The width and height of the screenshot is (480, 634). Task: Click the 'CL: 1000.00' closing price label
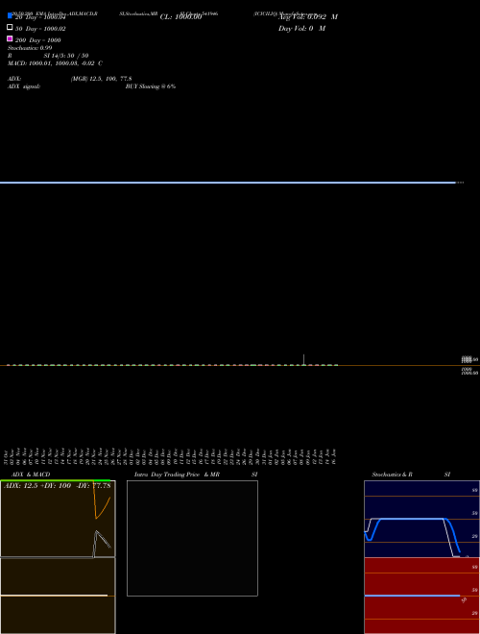point(180,17)
